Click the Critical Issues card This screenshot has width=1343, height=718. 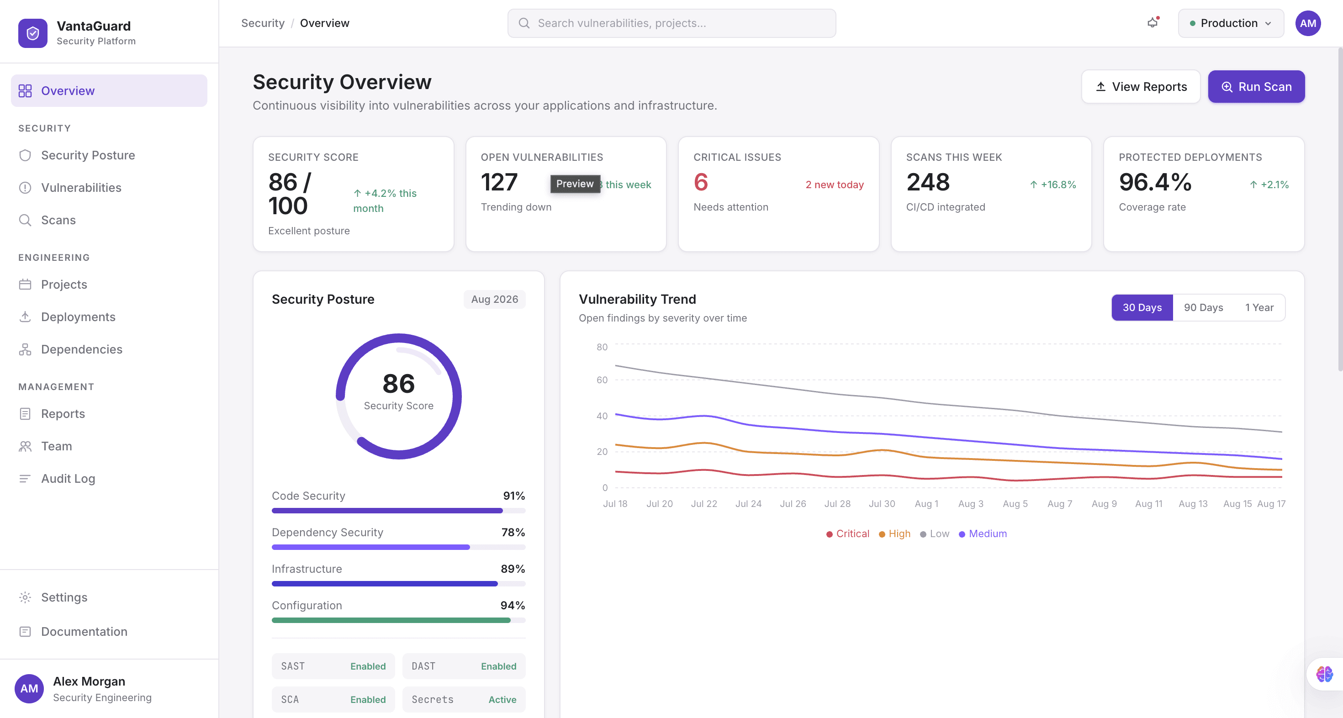(x=778, y=194)
